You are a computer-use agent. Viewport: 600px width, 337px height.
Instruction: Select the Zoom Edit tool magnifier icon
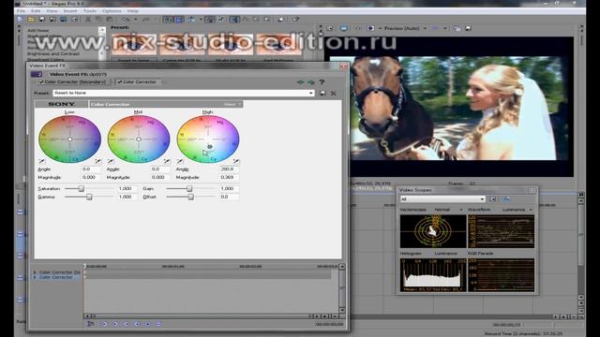[x=267, y=19]
